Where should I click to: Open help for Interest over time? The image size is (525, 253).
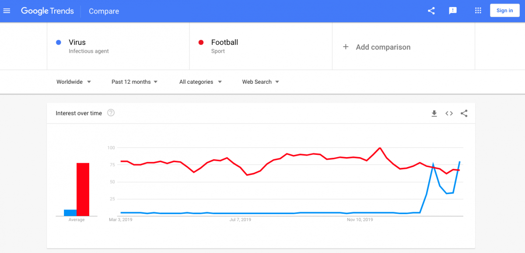pyautogui.click(x=111, y=113)
